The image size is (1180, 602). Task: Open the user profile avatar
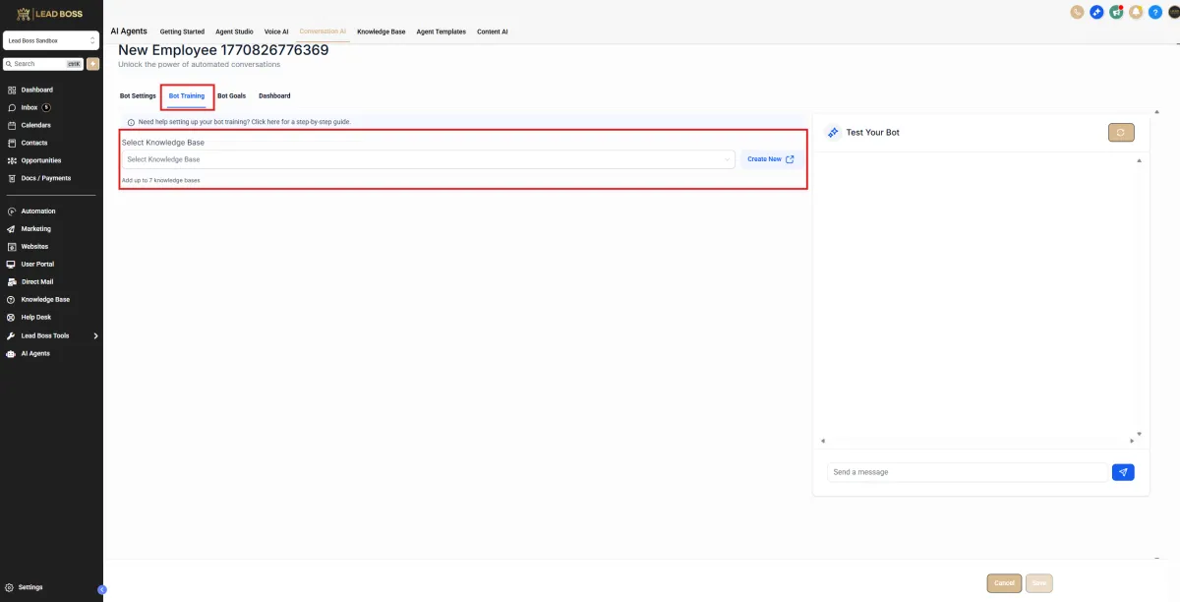tap(1173, 12)
